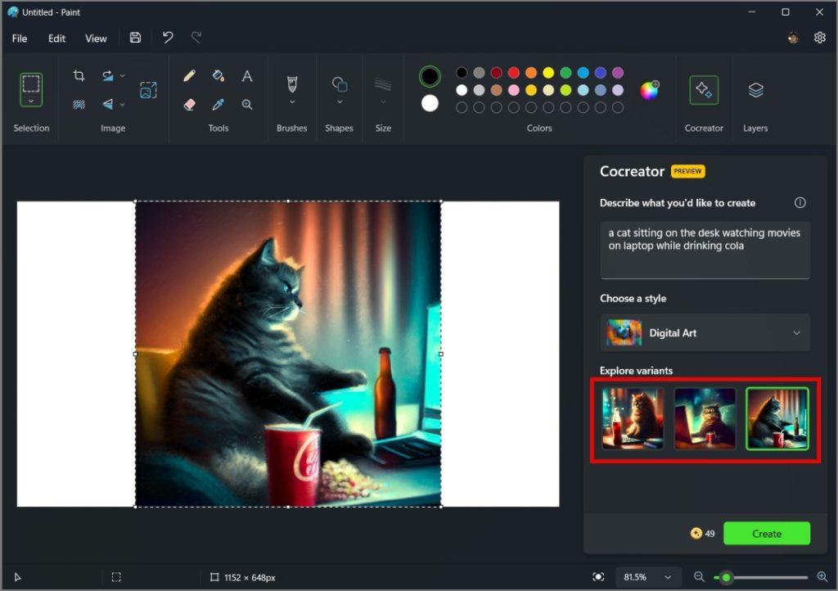The height and width of the screenshot is (591, 838).
Task: Open the File menu
Action: (20, 38)
